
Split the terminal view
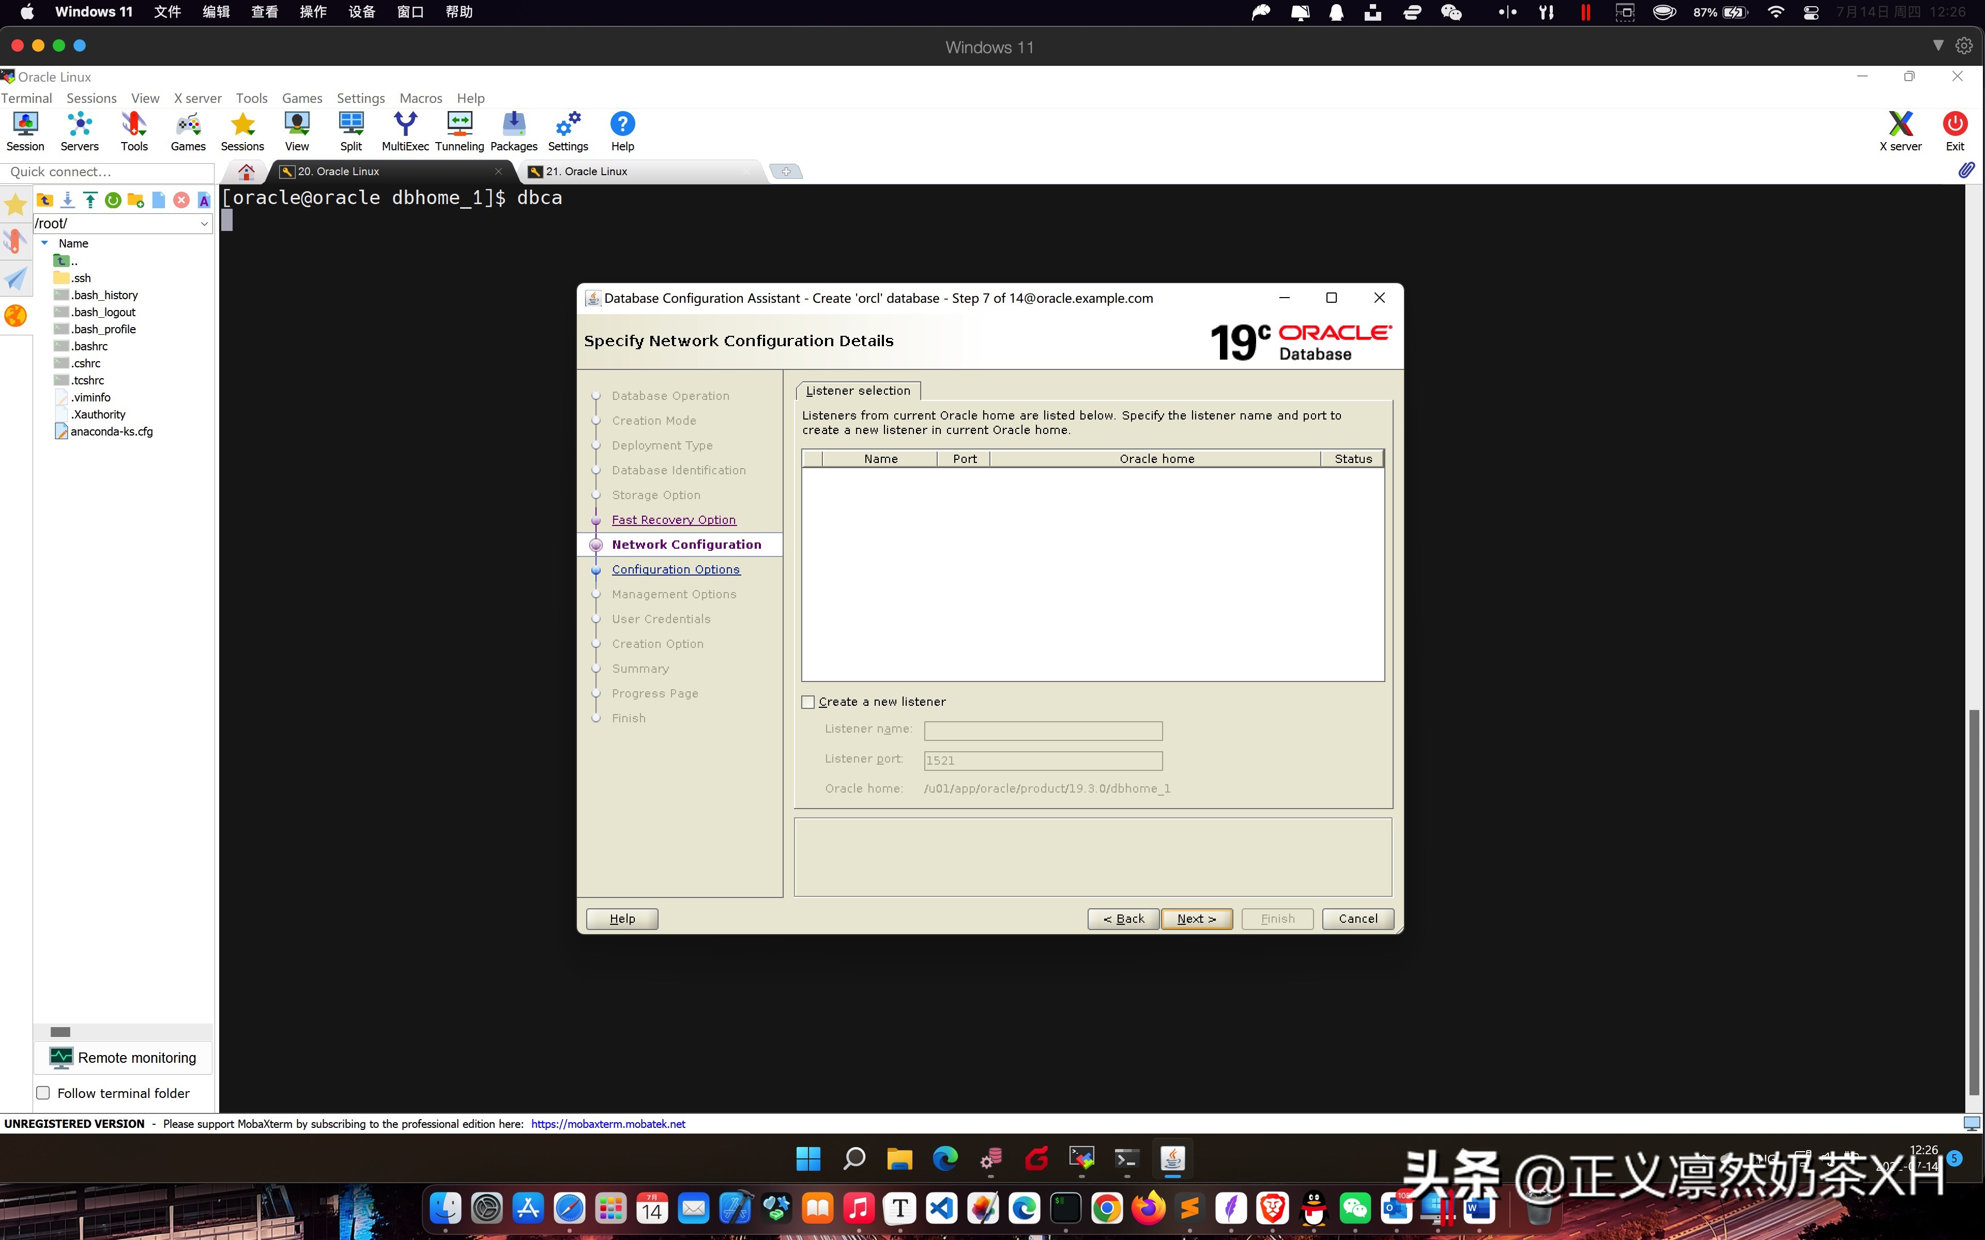[x=351, y=131]
